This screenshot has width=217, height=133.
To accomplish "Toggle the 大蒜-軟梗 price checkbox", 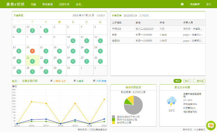I will [x=94, y=81].
